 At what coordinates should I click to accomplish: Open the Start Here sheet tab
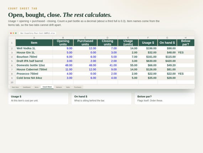point(15,87)
